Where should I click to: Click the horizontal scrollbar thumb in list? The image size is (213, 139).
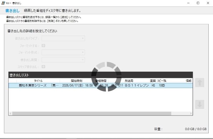92,113
